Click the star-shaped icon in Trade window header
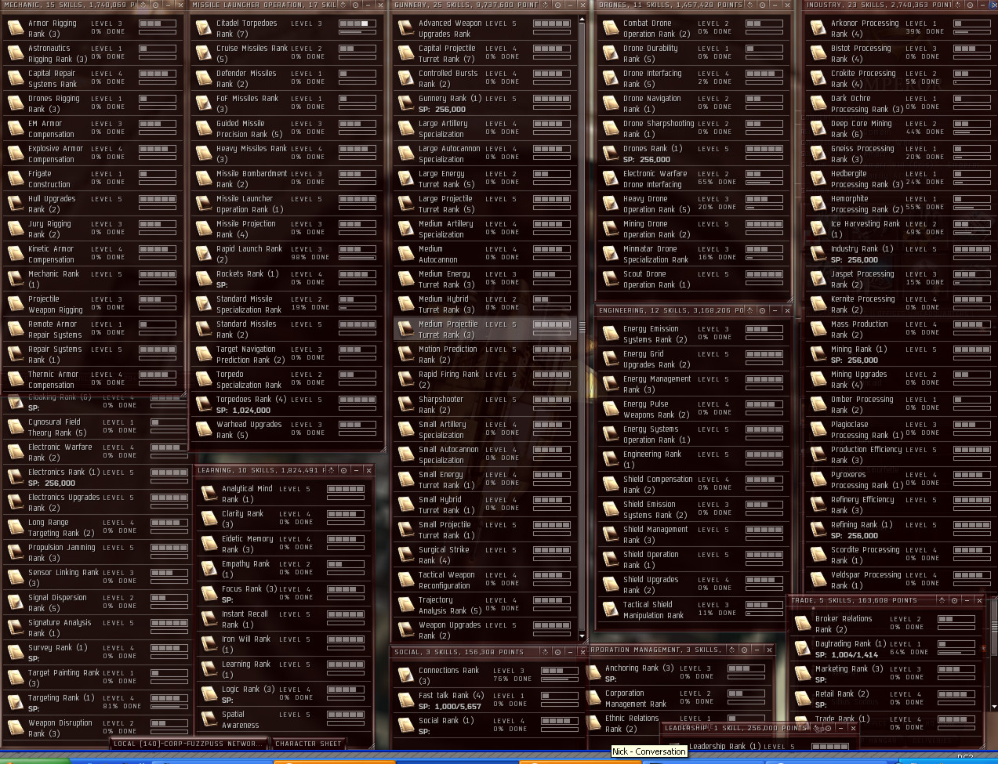 click(943, 600)
